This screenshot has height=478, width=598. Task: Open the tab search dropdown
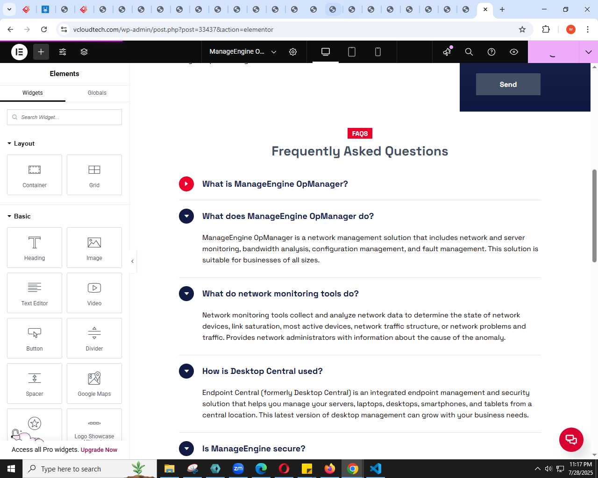pyautogui.click(x=9, y=9)
